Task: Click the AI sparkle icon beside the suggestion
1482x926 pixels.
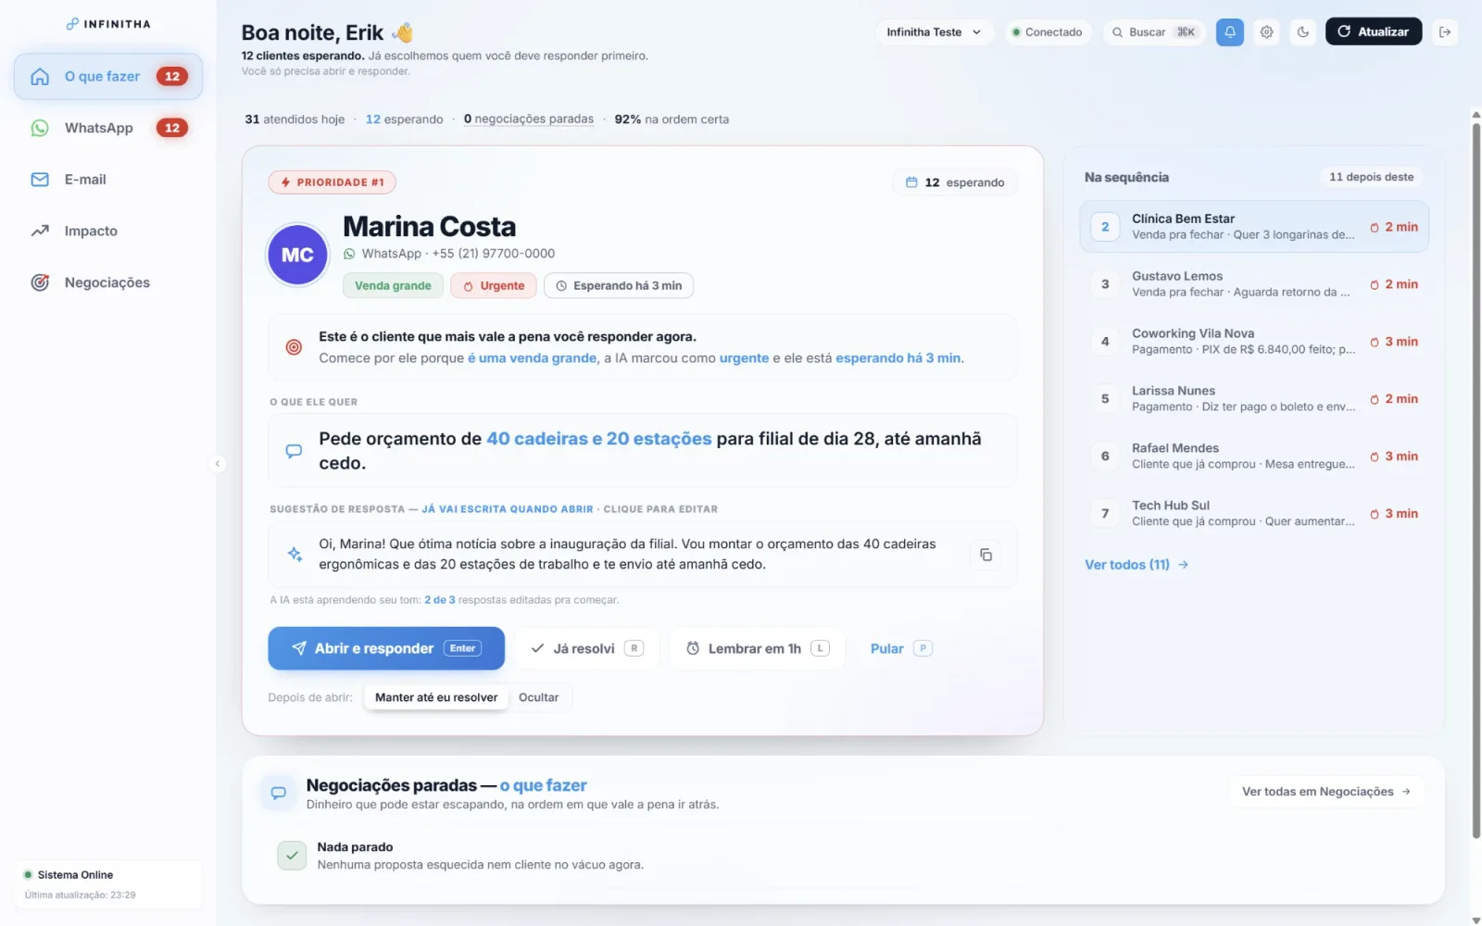Action: click(x=295, y=554)
